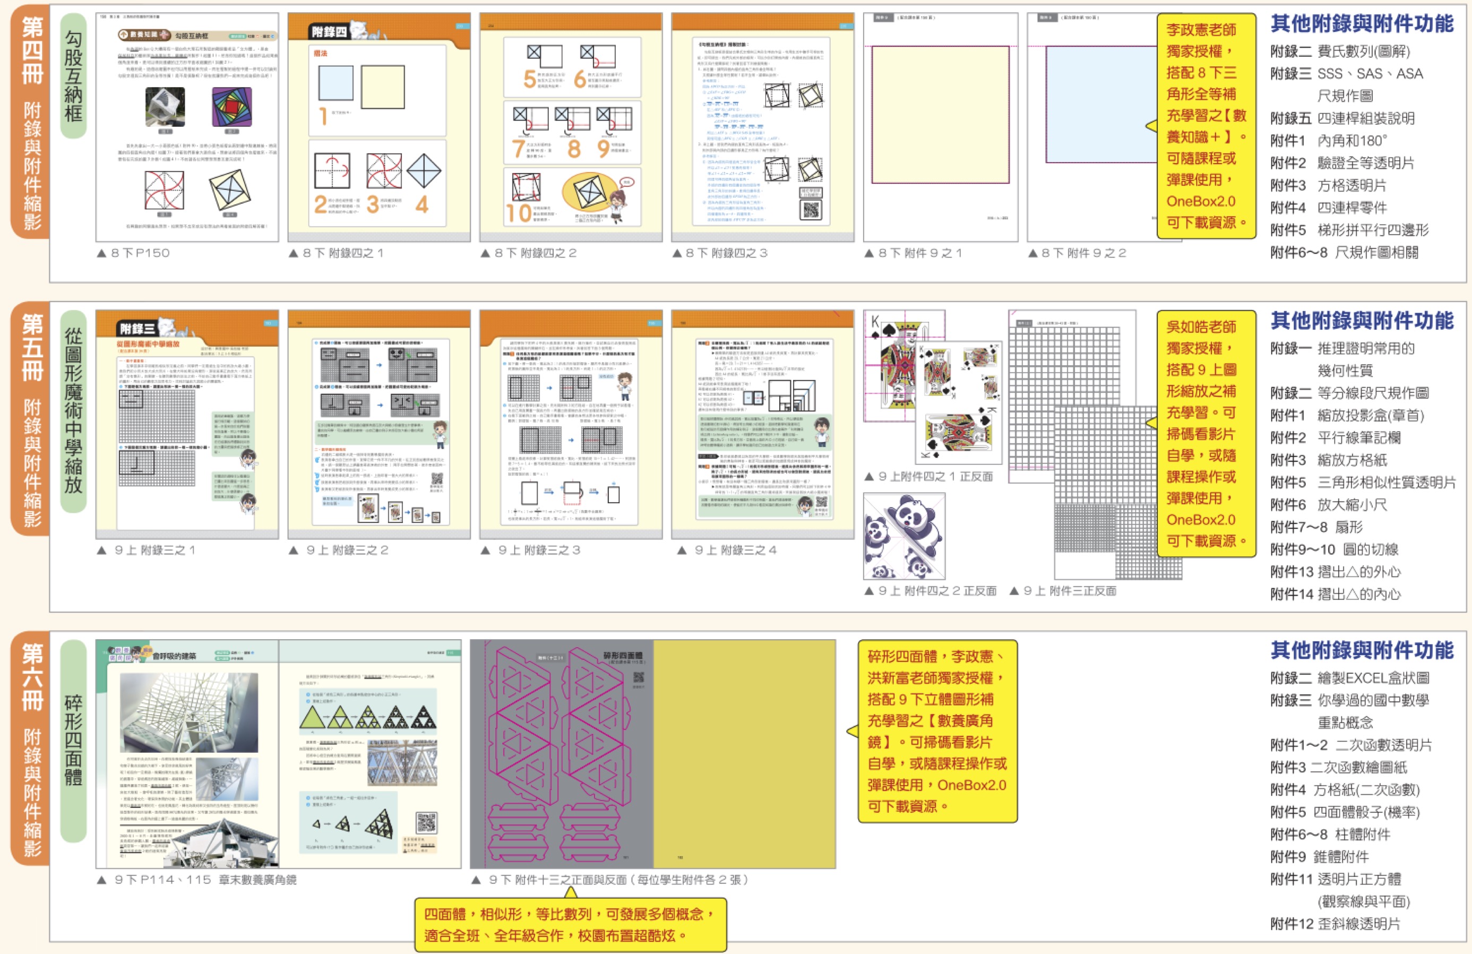Open the 8下 附錄四之1 page thumbnail
The image size is (1472, 954).
click(378, 127)
